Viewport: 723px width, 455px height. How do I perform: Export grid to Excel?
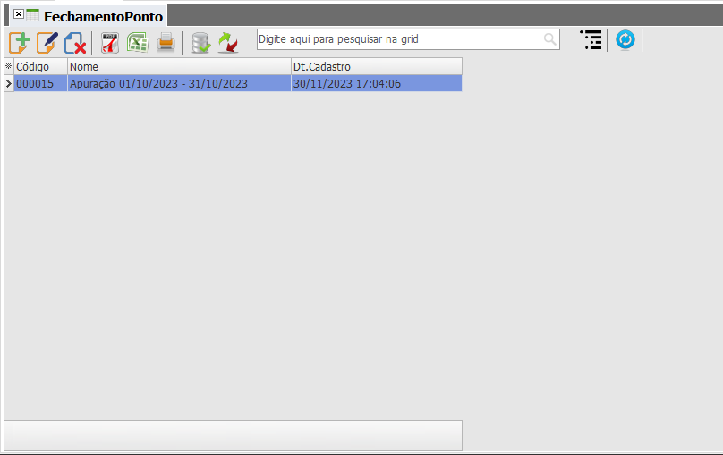pos(138,43)
